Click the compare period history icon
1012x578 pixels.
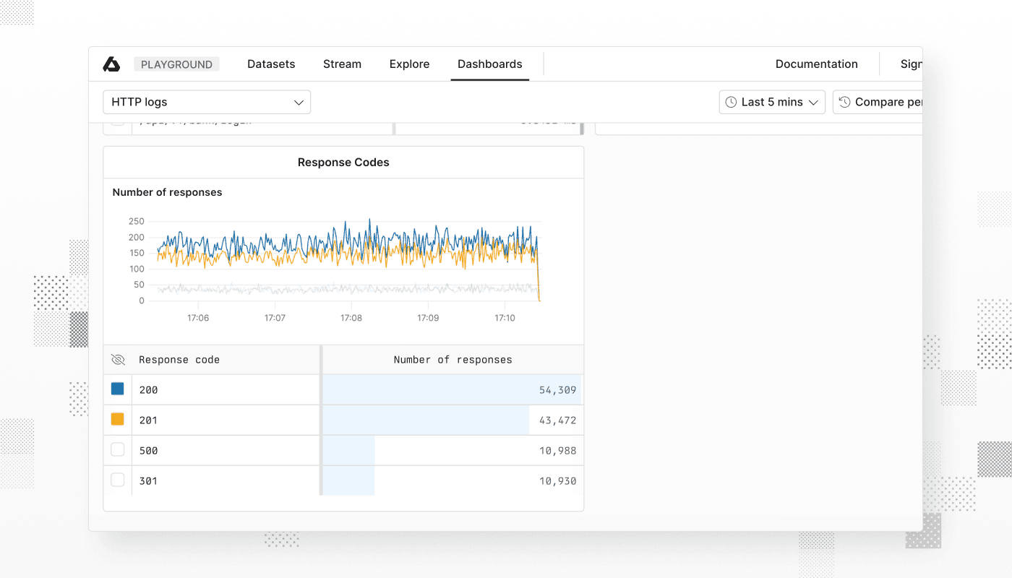(x=844, y=103)
